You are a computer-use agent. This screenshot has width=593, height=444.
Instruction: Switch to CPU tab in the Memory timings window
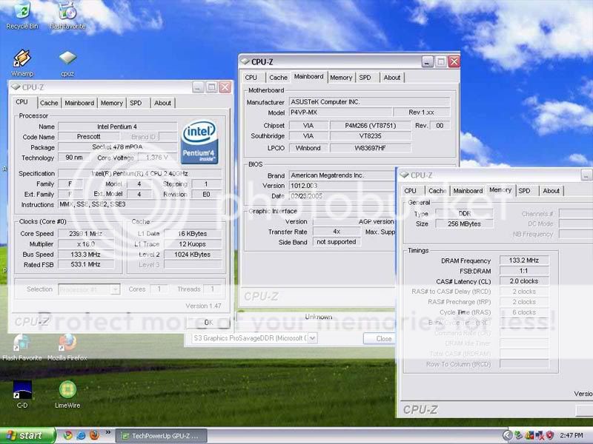tap(410, 191)
